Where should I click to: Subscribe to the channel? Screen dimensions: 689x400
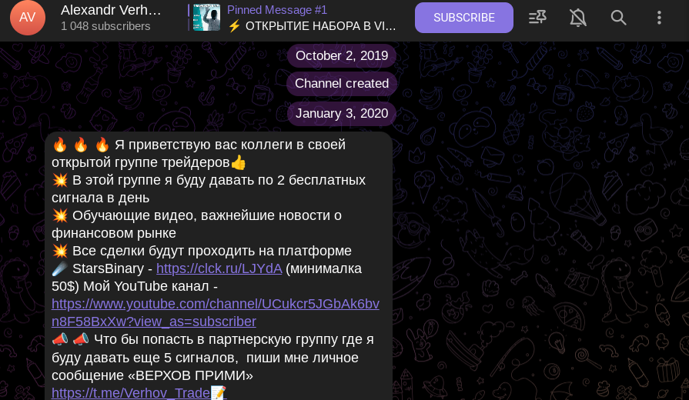(463, 18)
